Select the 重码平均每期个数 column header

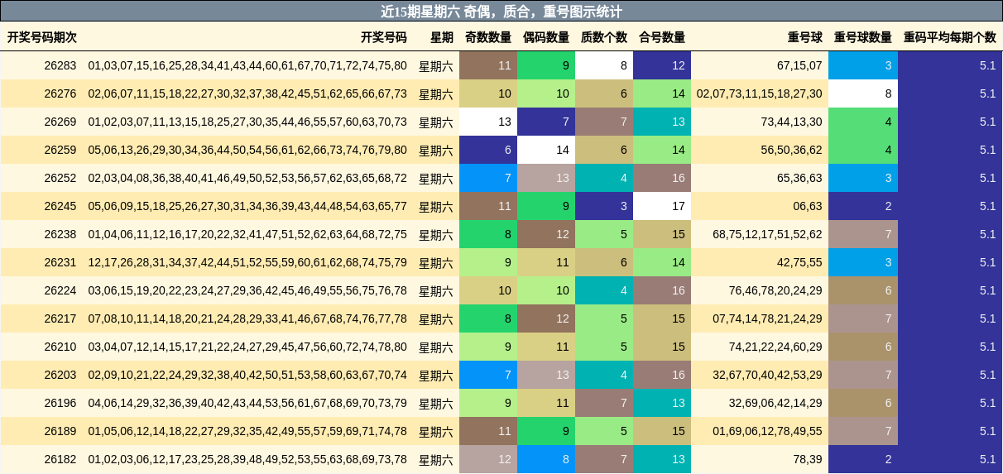(950, 37)
